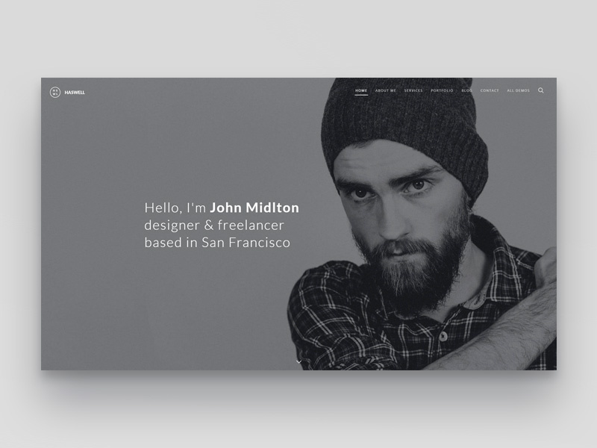This screenshot has height=448, width=597.
Task: Select the Home menu item
Action: coord(361,90)
